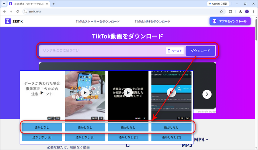Image resolution: width=258 pixels, height=150 pixels.
Task: Minimize the Chrome window
Action: [237, 4]
